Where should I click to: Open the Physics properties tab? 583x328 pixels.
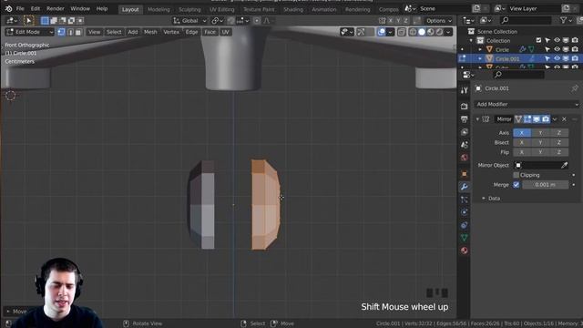point(464,212)
